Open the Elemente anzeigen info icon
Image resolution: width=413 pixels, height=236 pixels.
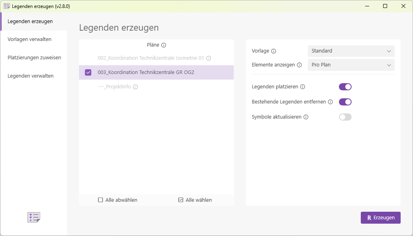[x=300, y=64]
